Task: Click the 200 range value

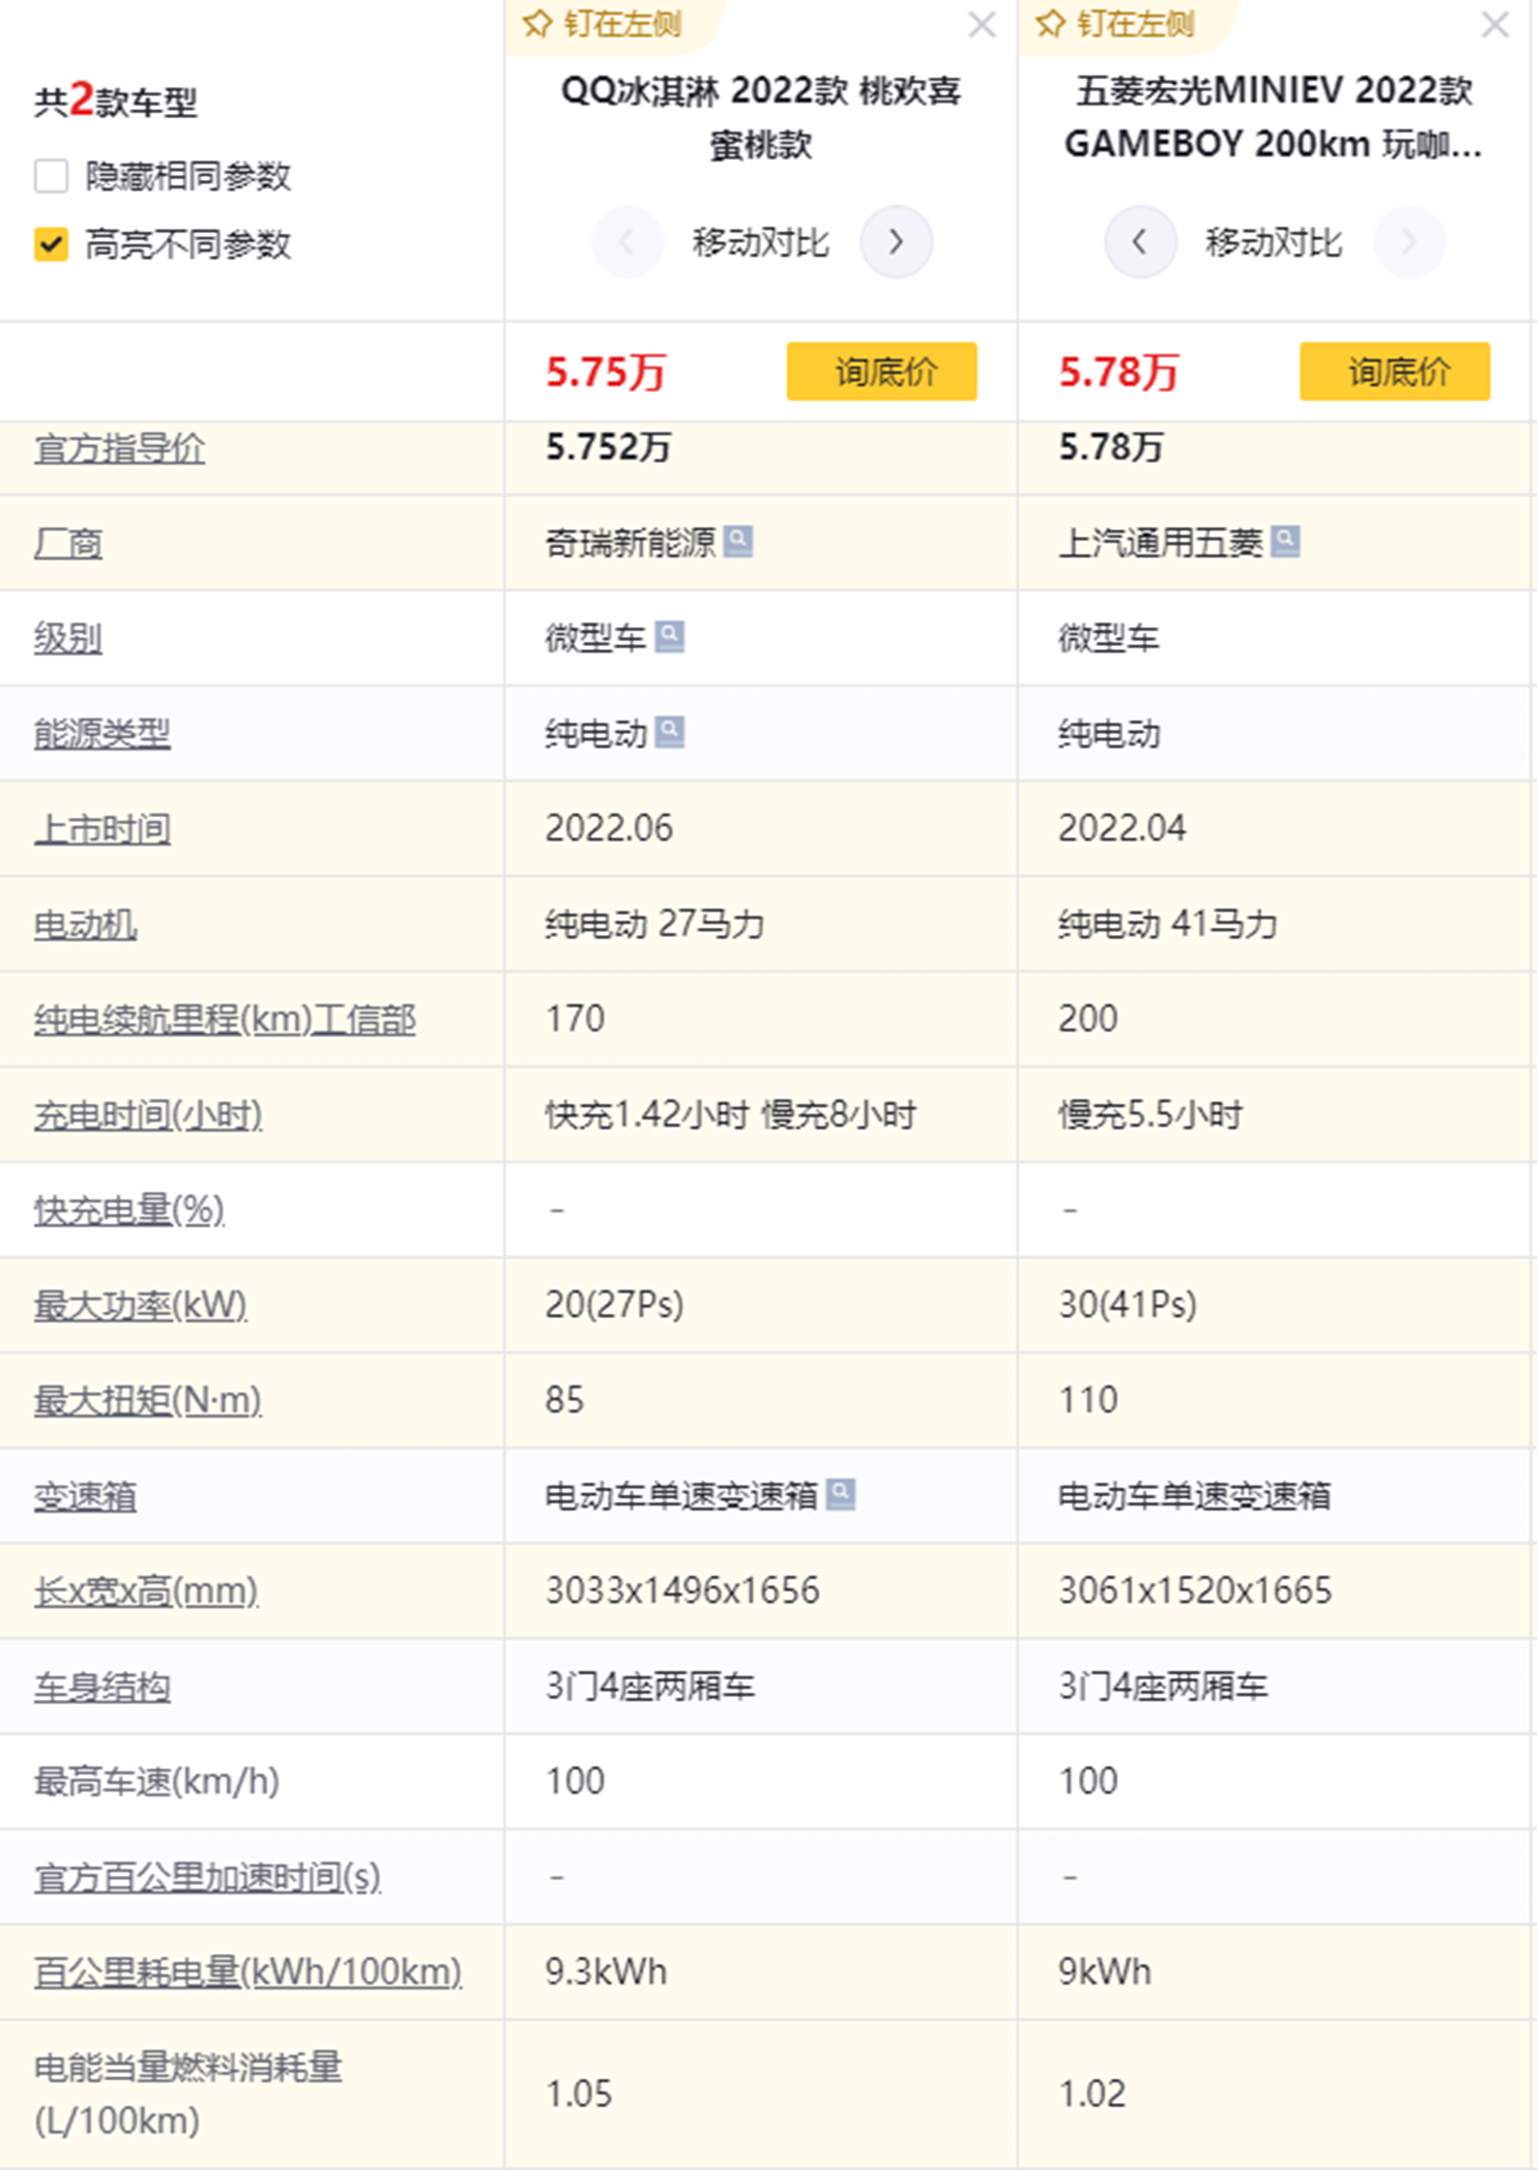Action: pos(1089,1019)
